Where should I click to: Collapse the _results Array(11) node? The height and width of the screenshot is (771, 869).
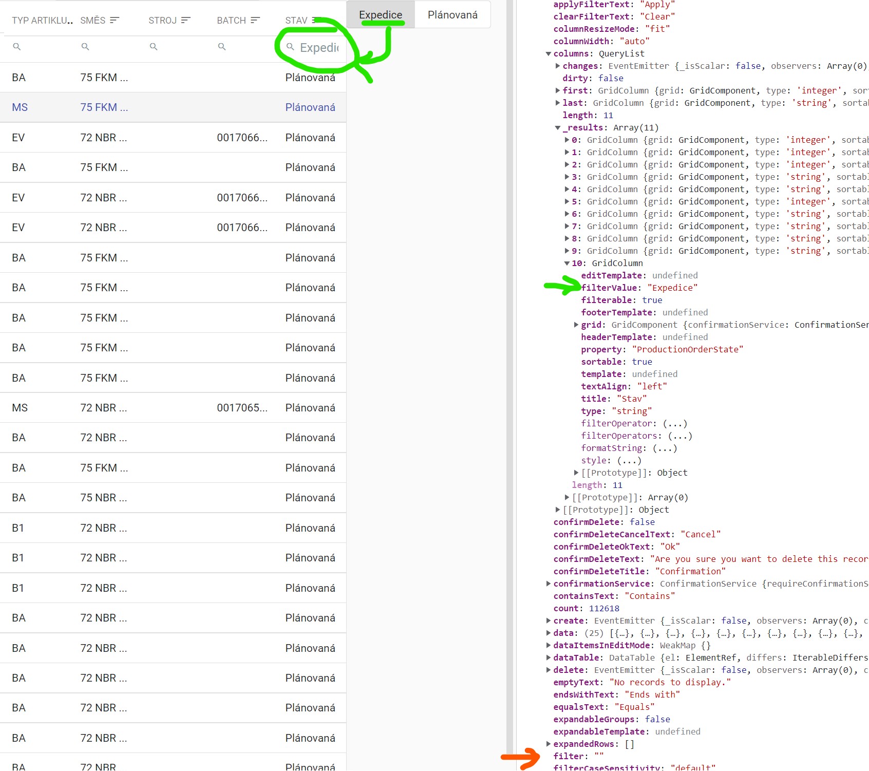click(x=557, y=127)
